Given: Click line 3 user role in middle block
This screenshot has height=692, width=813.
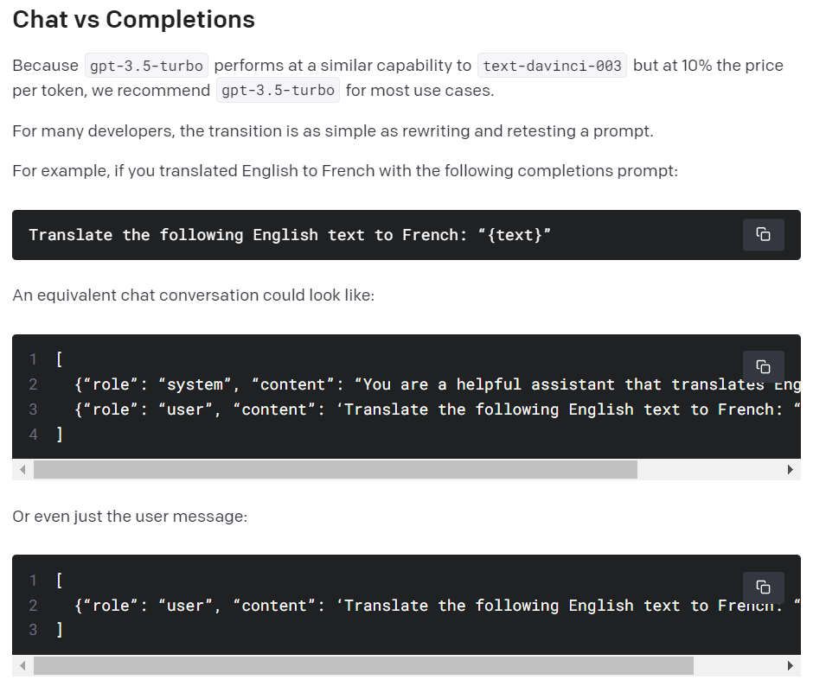Looking at the screenshot, I should point(437,409).
